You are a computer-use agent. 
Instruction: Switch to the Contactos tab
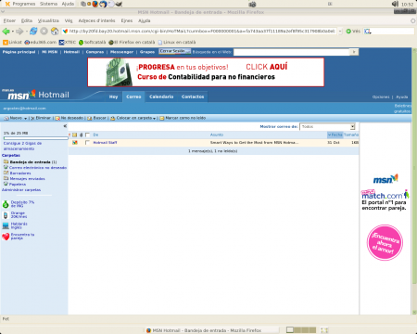pos(193,96)
